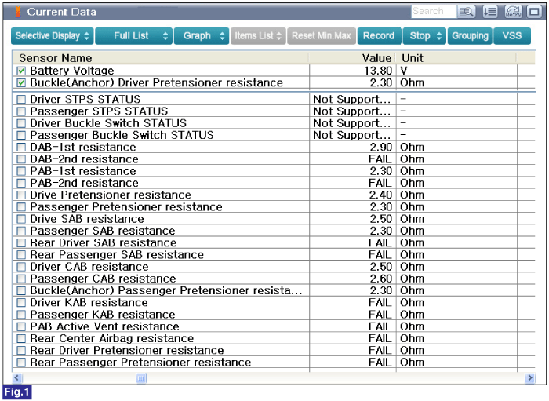Click the horizontal scrollbar right arrow
This screenshot has width=549, height=401.
pos(530,378)
